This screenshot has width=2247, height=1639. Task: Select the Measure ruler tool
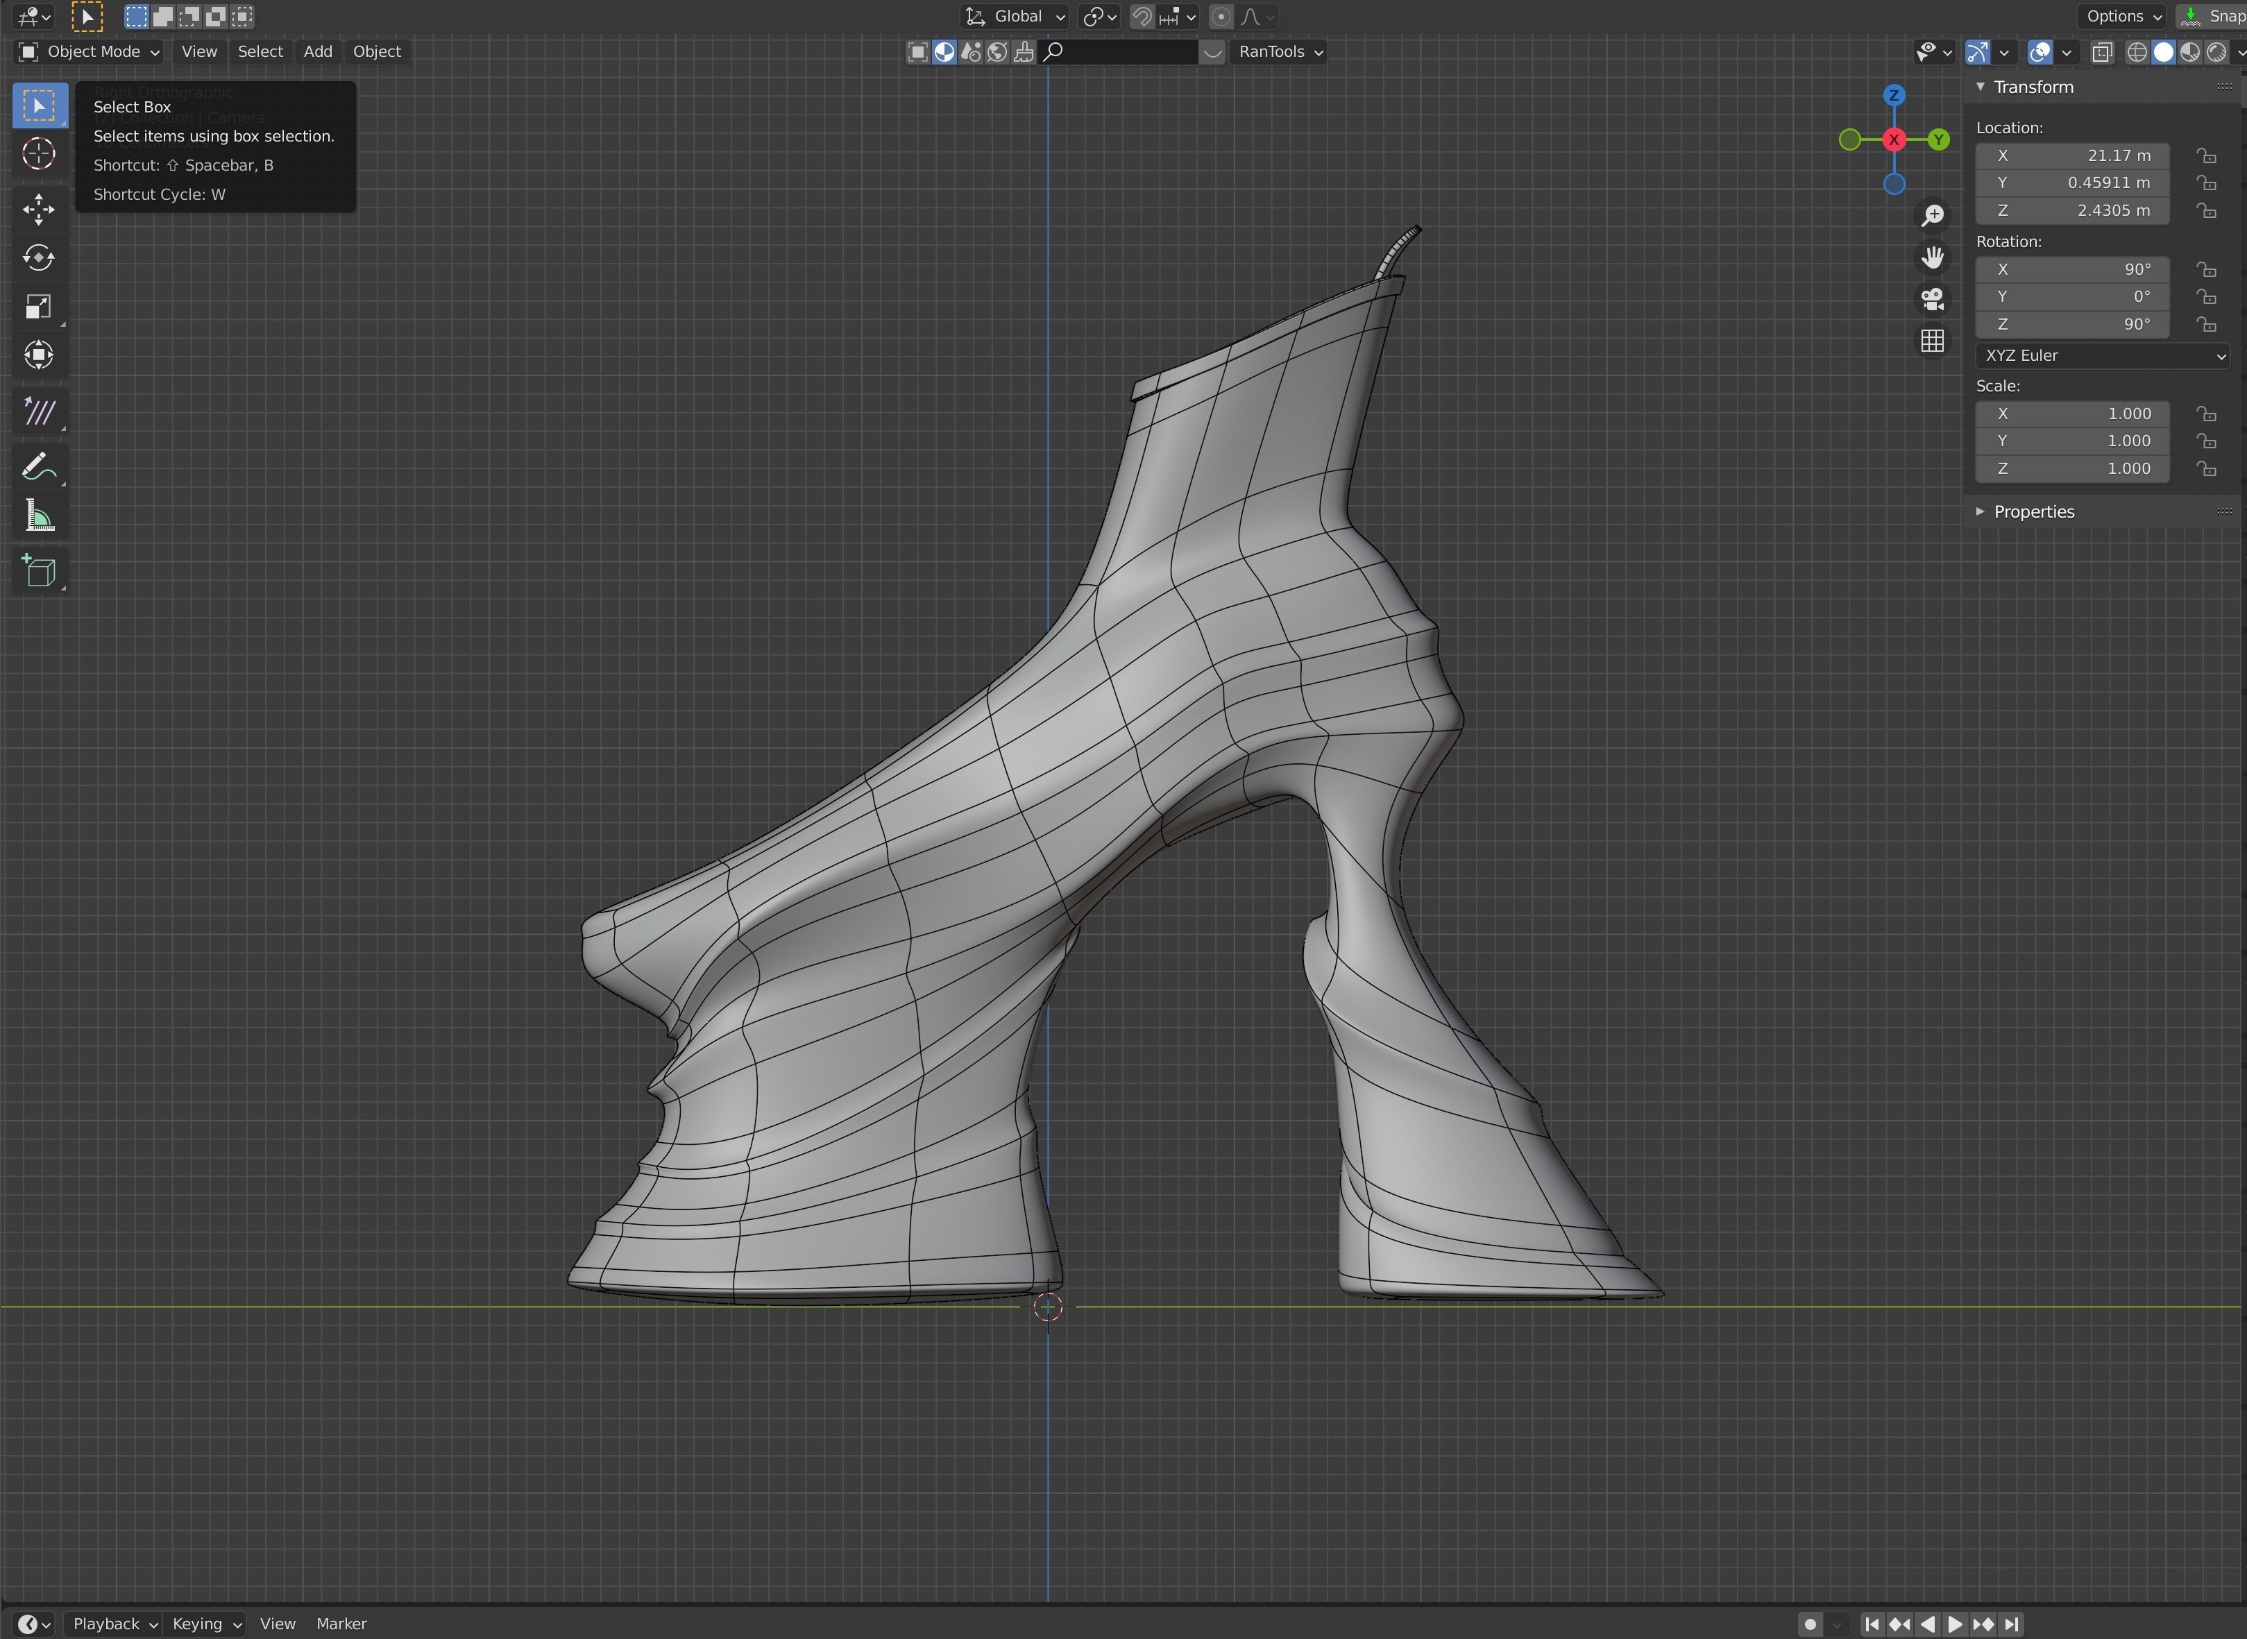click(39, 516)
